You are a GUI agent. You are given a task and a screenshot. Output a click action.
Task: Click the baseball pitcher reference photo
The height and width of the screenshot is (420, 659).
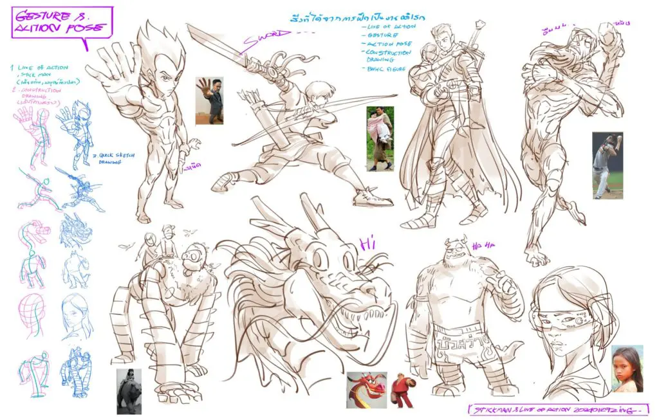(x=607, y=165)
